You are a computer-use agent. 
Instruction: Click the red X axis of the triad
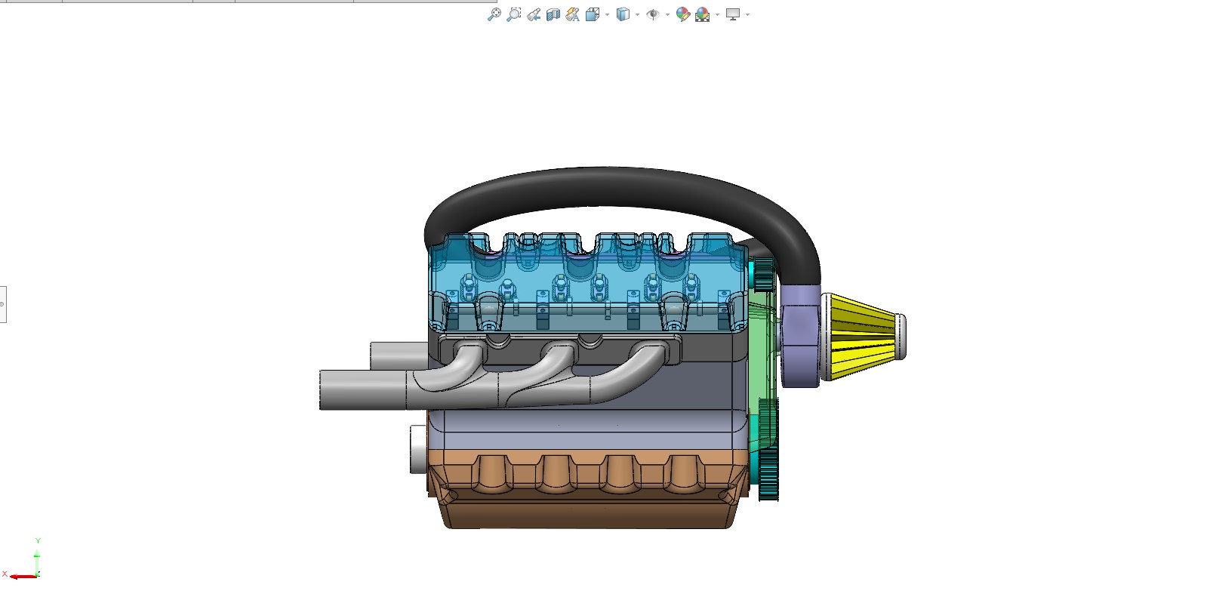point(23,577)
